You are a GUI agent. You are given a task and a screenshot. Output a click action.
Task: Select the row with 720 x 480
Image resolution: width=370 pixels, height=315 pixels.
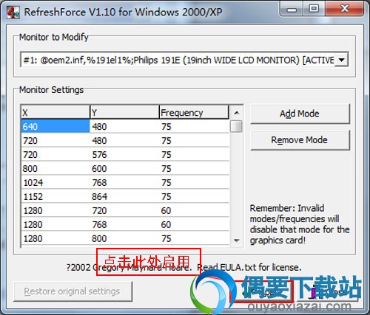(125, 140)
